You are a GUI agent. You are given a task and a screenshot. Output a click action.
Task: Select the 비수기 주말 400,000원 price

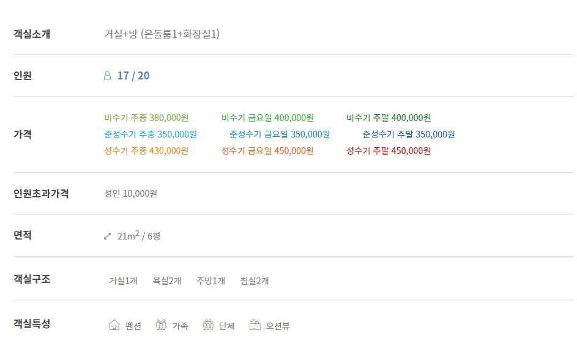389,118
